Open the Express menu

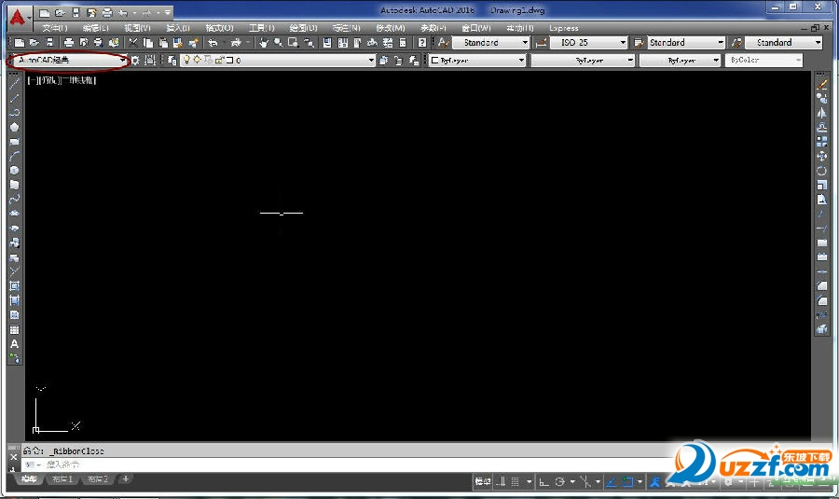coord(563,28)
